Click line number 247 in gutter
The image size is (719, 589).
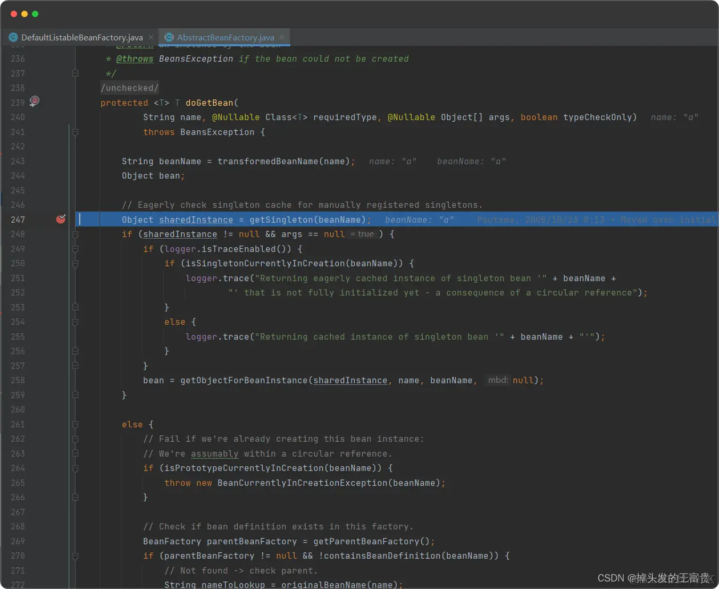tap(18, 220)
